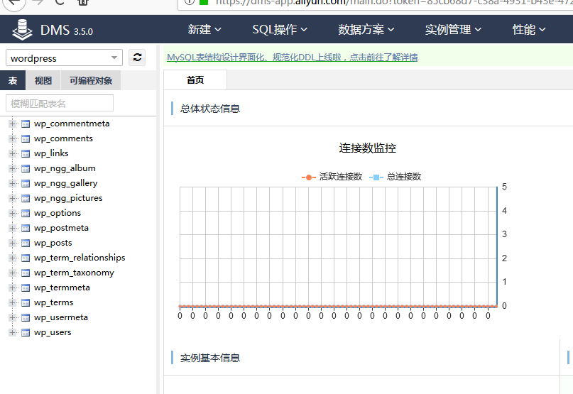Toggle 总连接数 series in chart legend
573x394 pixels.
click(x=395, y=177)
